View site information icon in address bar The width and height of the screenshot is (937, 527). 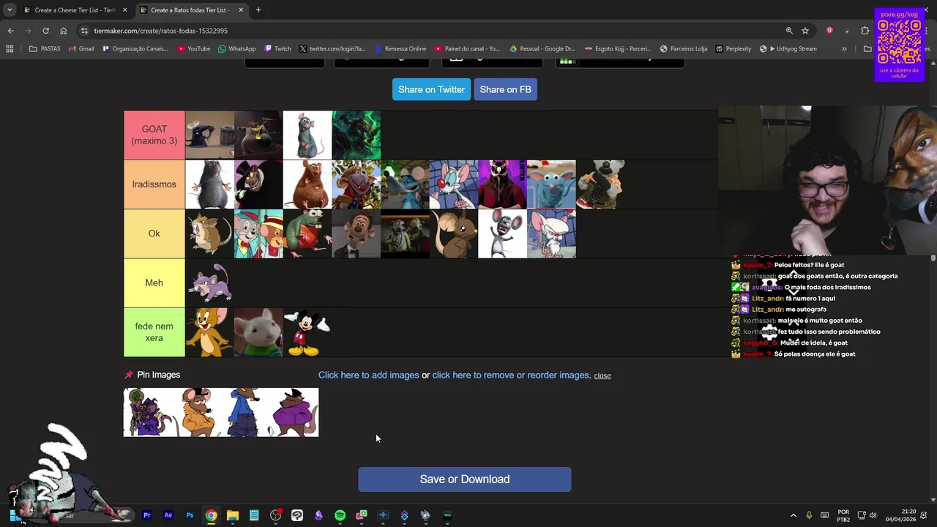84,31
